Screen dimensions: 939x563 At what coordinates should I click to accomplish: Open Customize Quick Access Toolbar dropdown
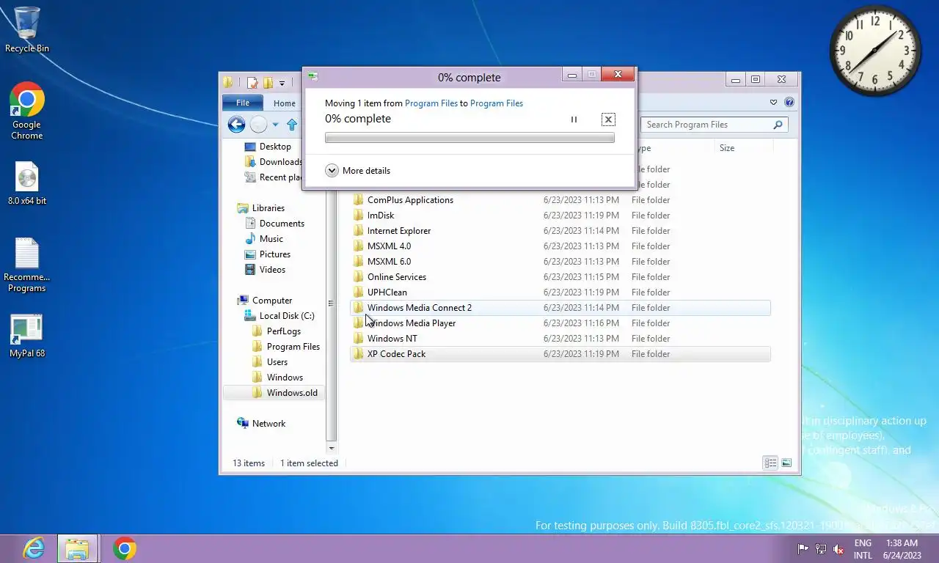282,84
